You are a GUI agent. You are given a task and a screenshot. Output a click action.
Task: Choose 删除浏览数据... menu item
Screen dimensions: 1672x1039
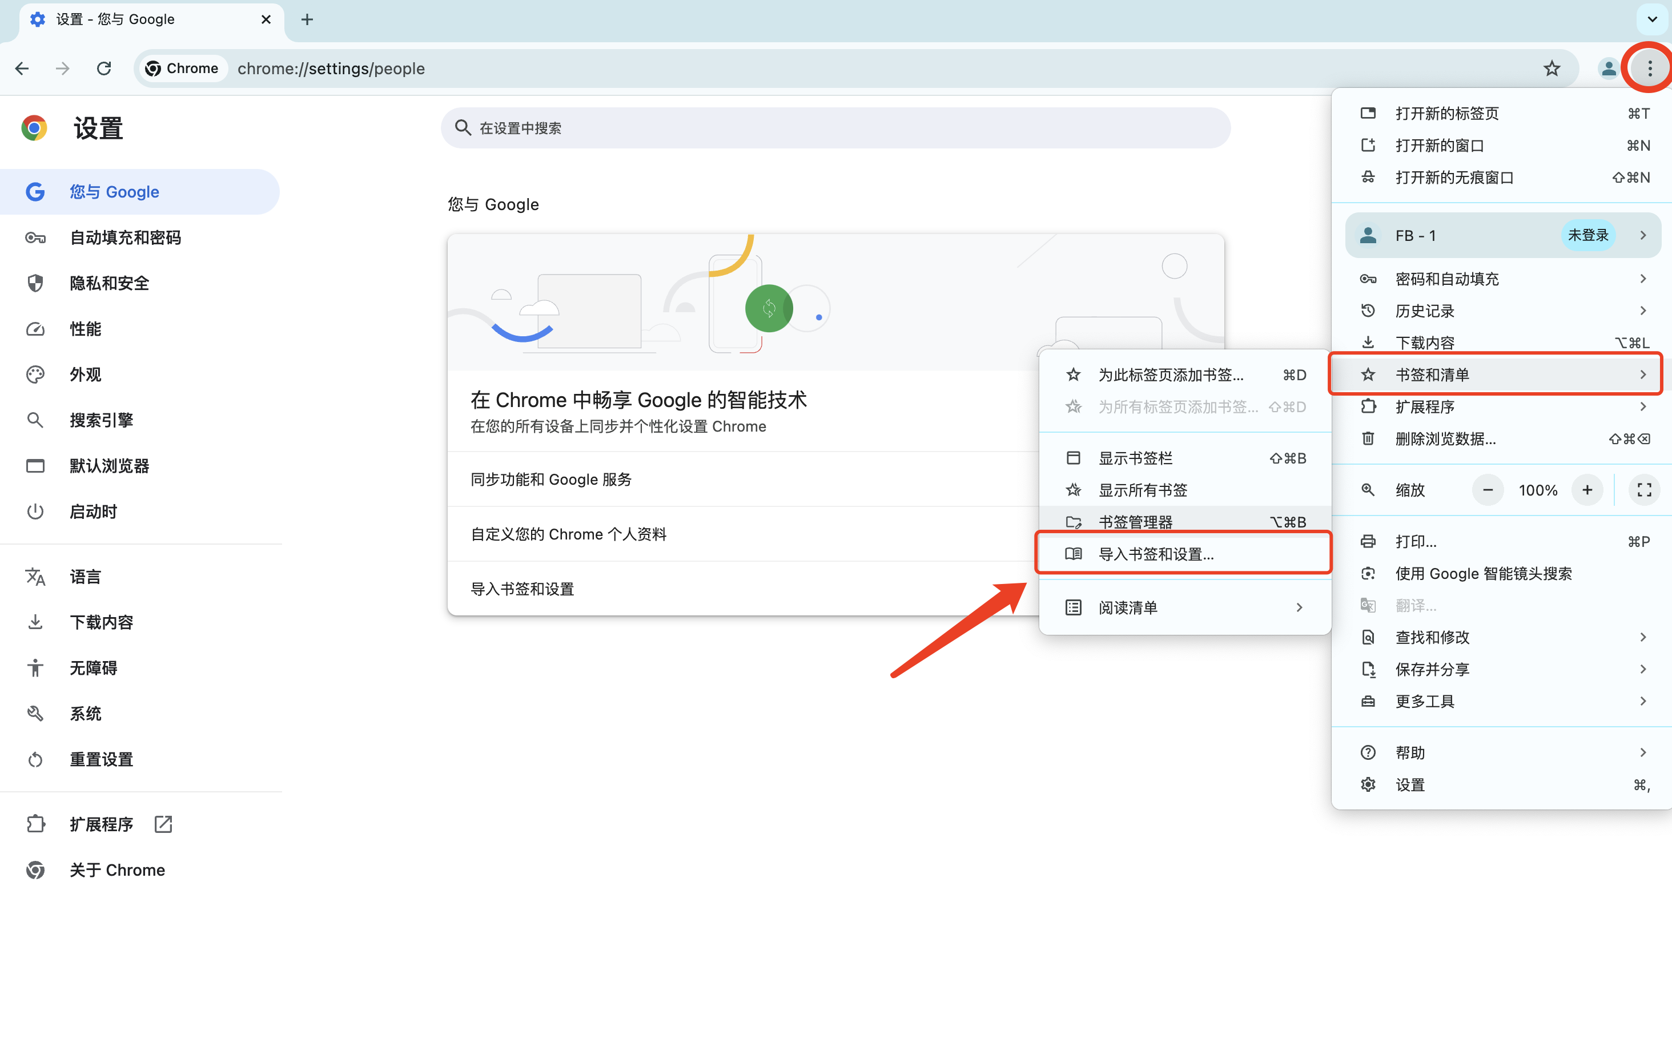1502,439
